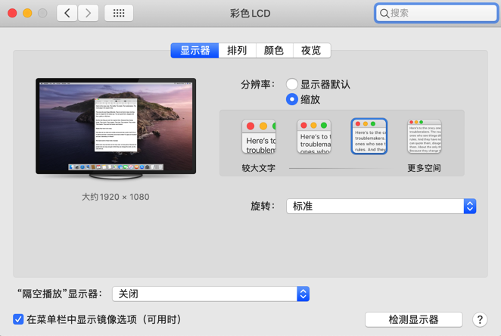Open help with the question mark button
Viewport: 501px width, 336px height.
point(480,319)
